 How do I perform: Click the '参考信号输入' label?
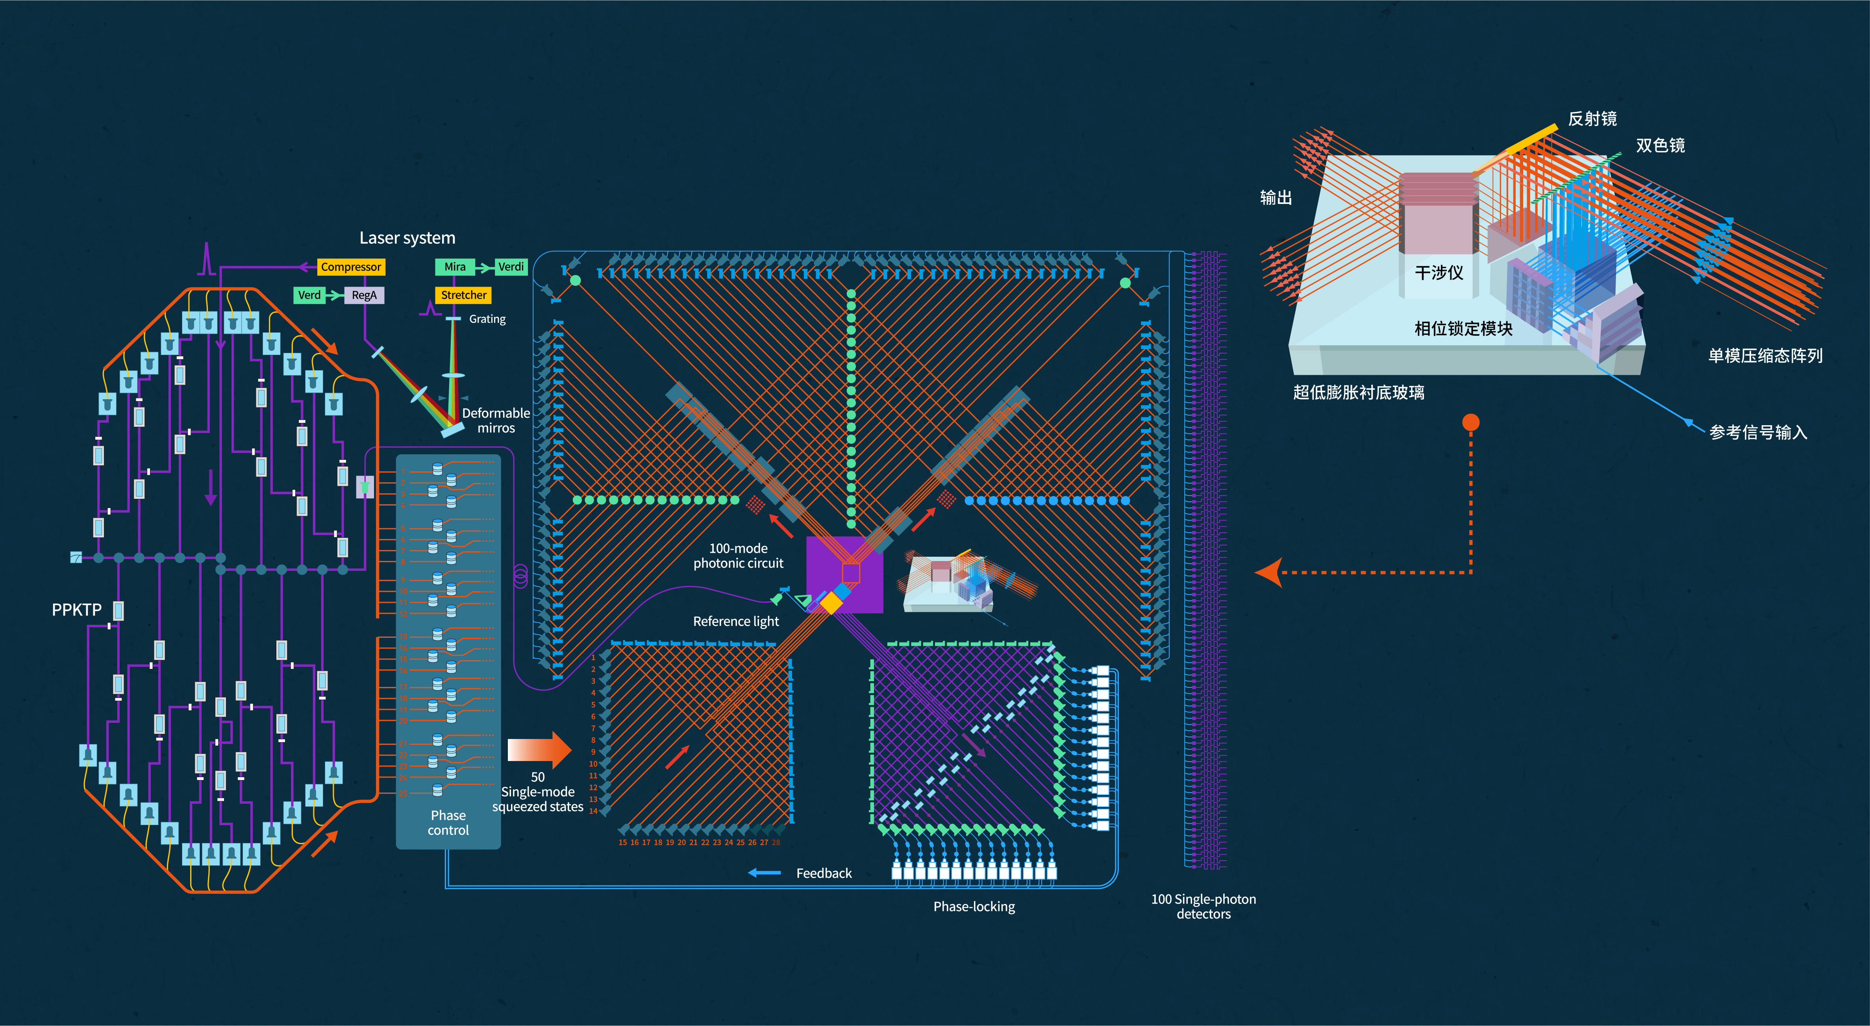1757,433
